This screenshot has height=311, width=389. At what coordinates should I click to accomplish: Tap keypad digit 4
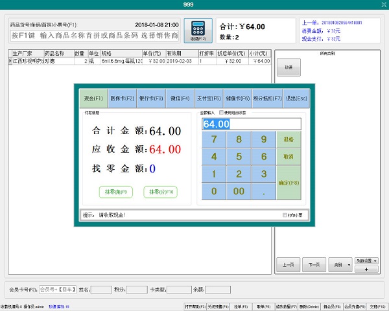[x=214, y=157]
